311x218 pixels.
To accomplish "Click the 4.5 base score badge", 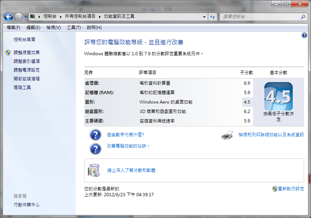I will point(278,96).
